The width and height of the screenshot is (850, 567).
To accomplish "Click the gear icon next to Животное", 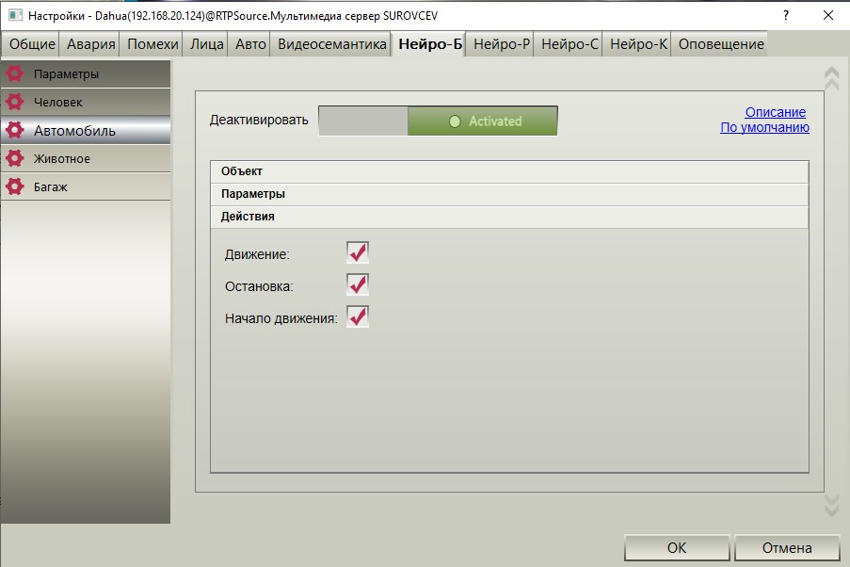I will (15, 158).
